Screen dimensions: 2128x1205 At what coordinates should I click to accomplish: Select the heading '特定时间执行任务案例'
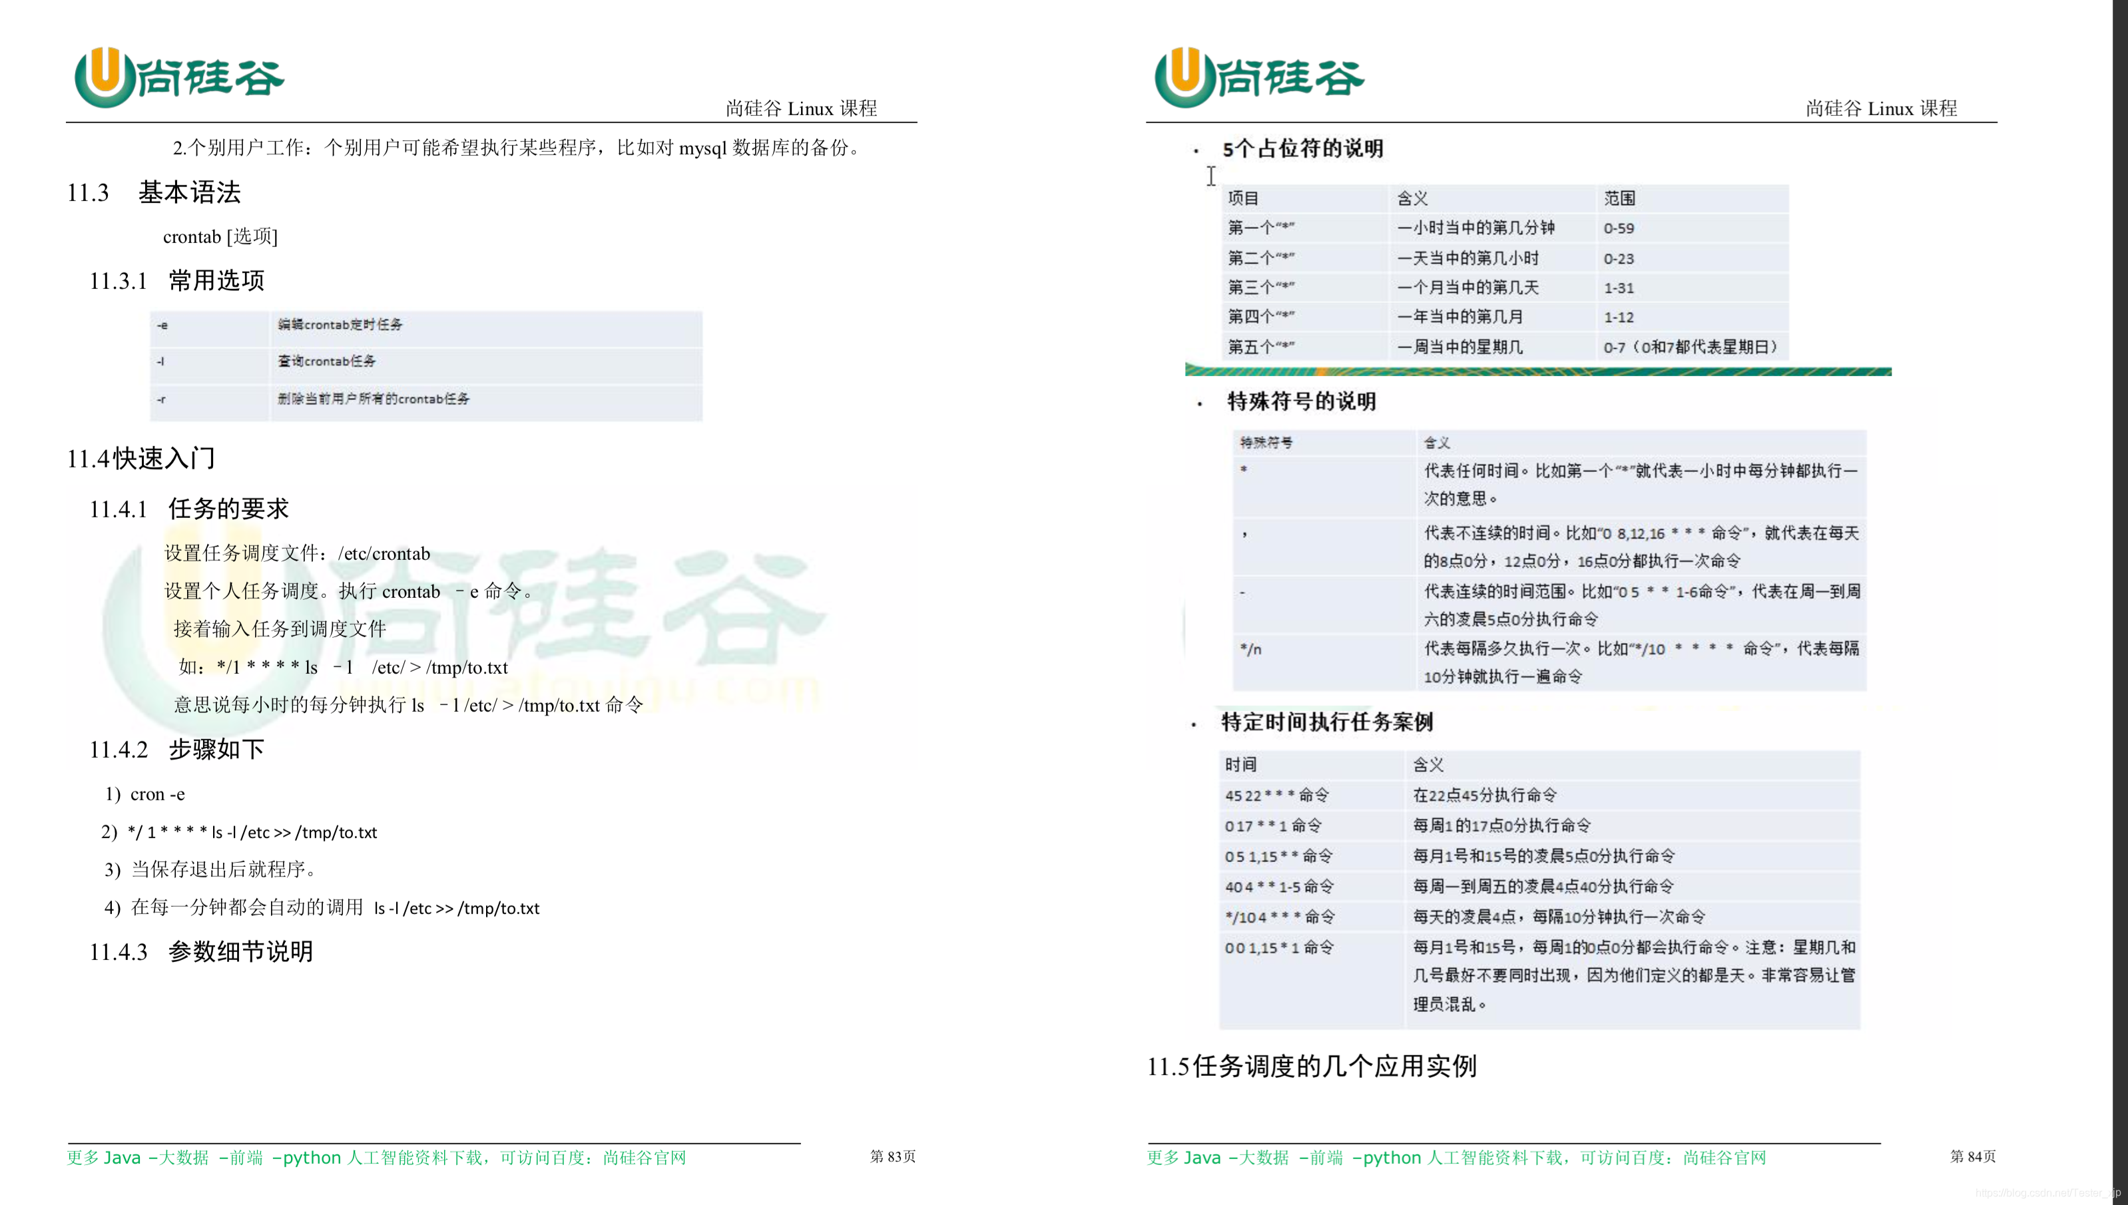pos(1327,722)
